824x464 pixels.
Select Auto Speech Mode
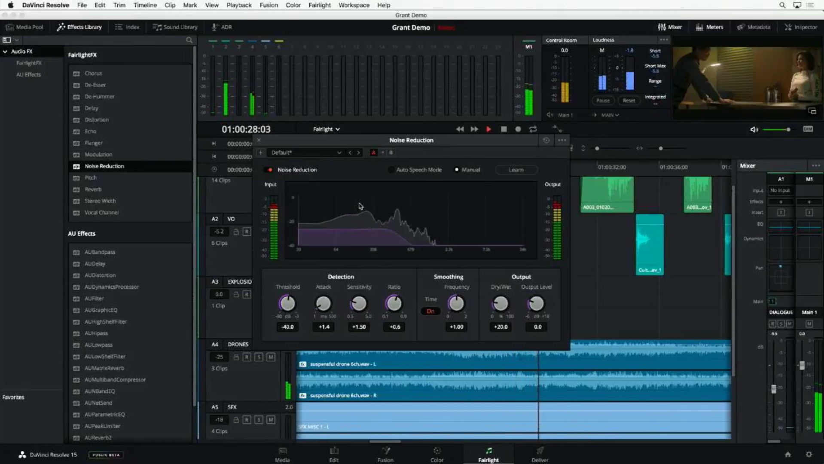pos(415,170)
